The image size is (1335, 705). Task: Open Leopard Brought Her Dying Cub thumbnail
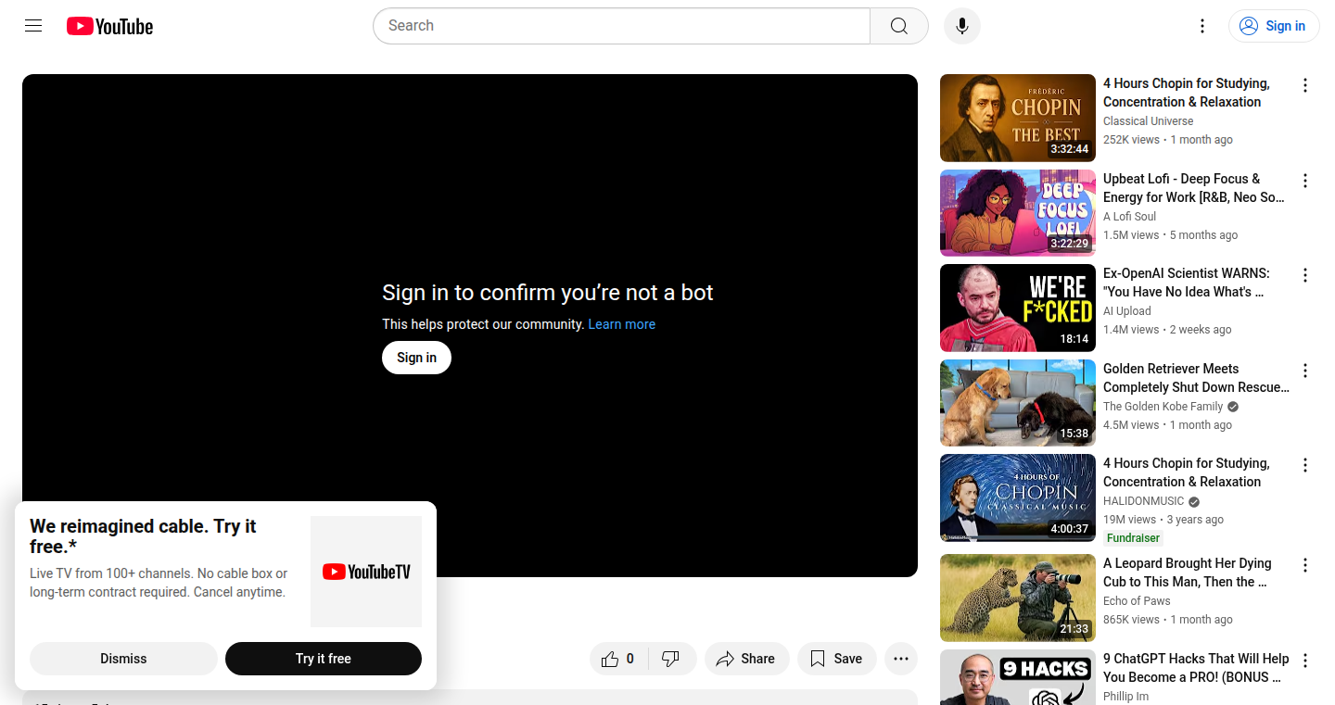point(1017,598)
